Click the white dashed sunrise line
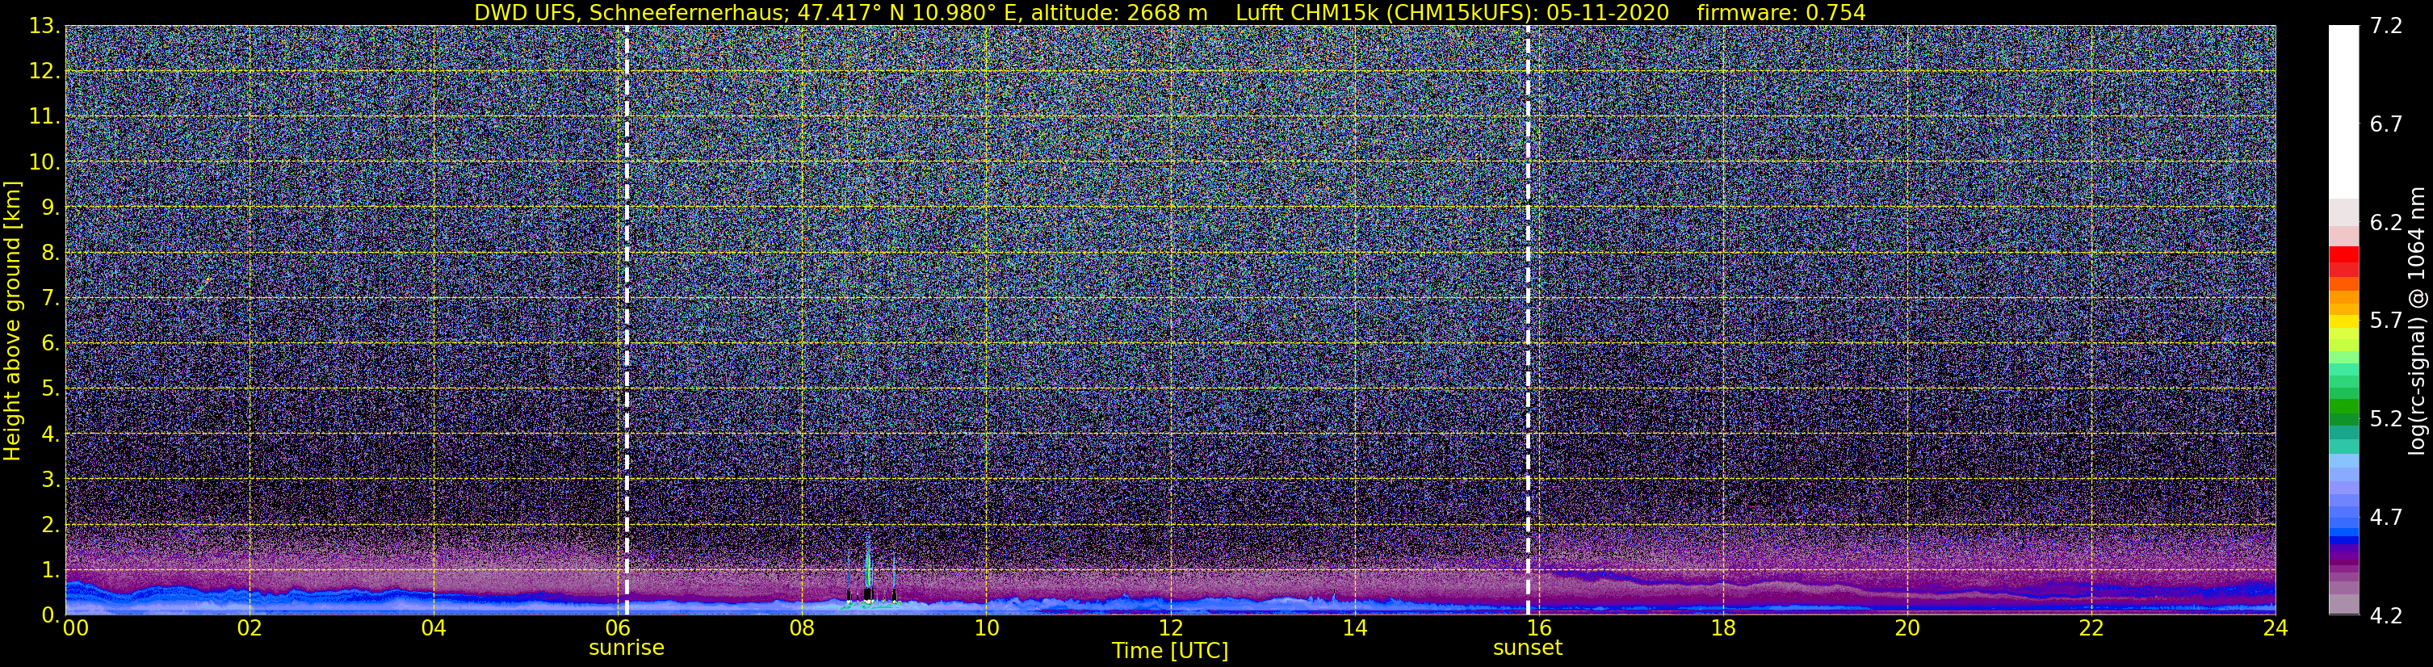Viewport: 2433px width, 667px height. [626, 321]
